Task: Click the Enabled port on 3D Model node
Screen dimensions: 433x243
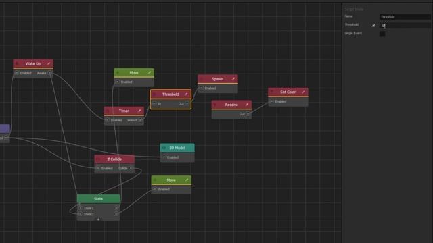Action: point(164,157)
